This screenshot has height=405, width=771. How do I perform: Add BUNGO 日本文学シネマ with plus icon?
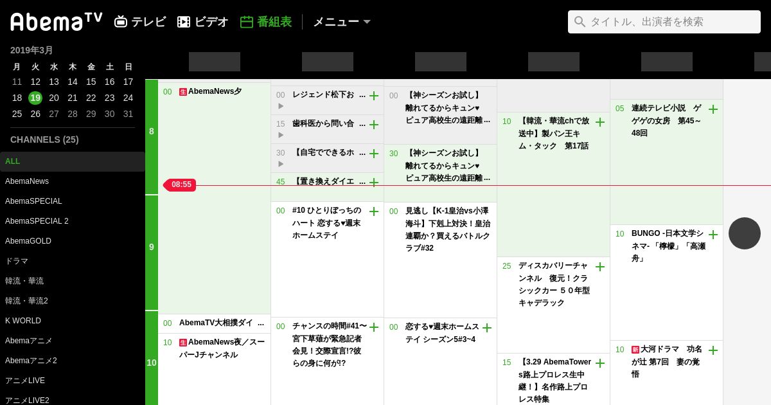pyautogui.click(x=713, y=235)
